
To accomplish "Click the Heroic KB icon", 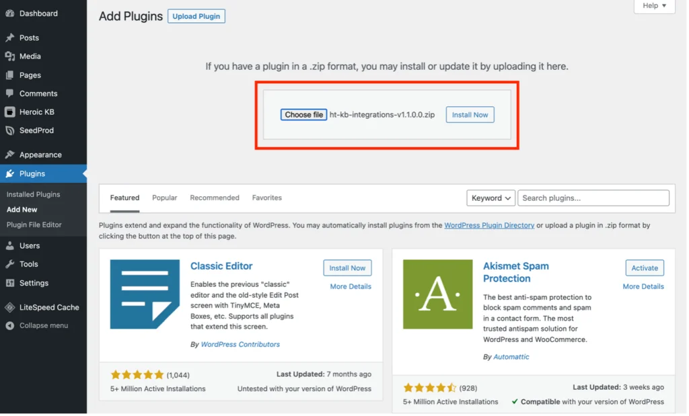I will 9,112.
